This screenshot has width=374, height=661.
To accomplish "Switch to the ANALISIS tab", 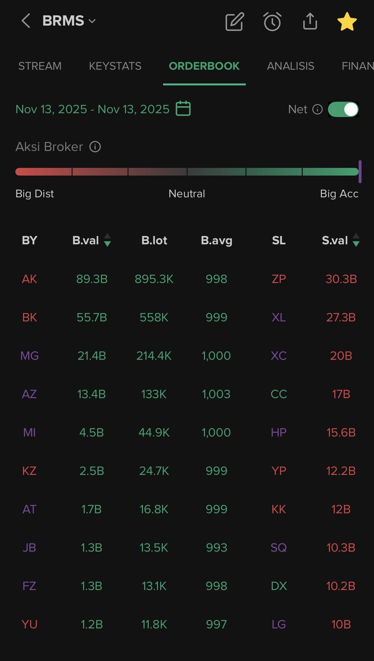I will point(290,66).
